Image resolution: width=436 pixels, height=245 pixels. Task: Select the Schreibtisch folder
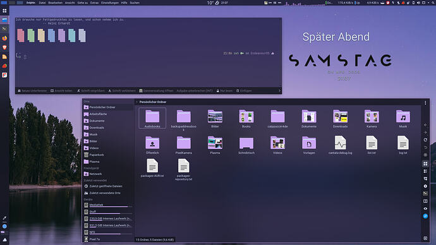(x=246, y=145)
